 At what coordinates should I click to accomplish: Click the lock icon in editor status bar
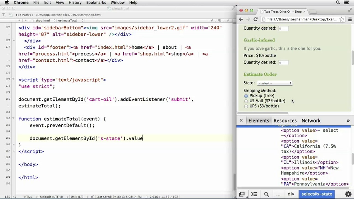92,197
